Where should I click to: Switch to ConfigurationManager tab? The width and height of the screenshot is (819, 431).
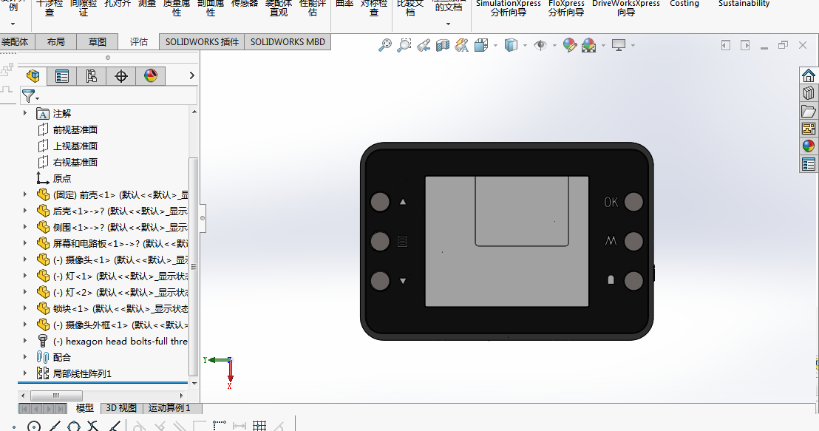click(x=92, y=76)
